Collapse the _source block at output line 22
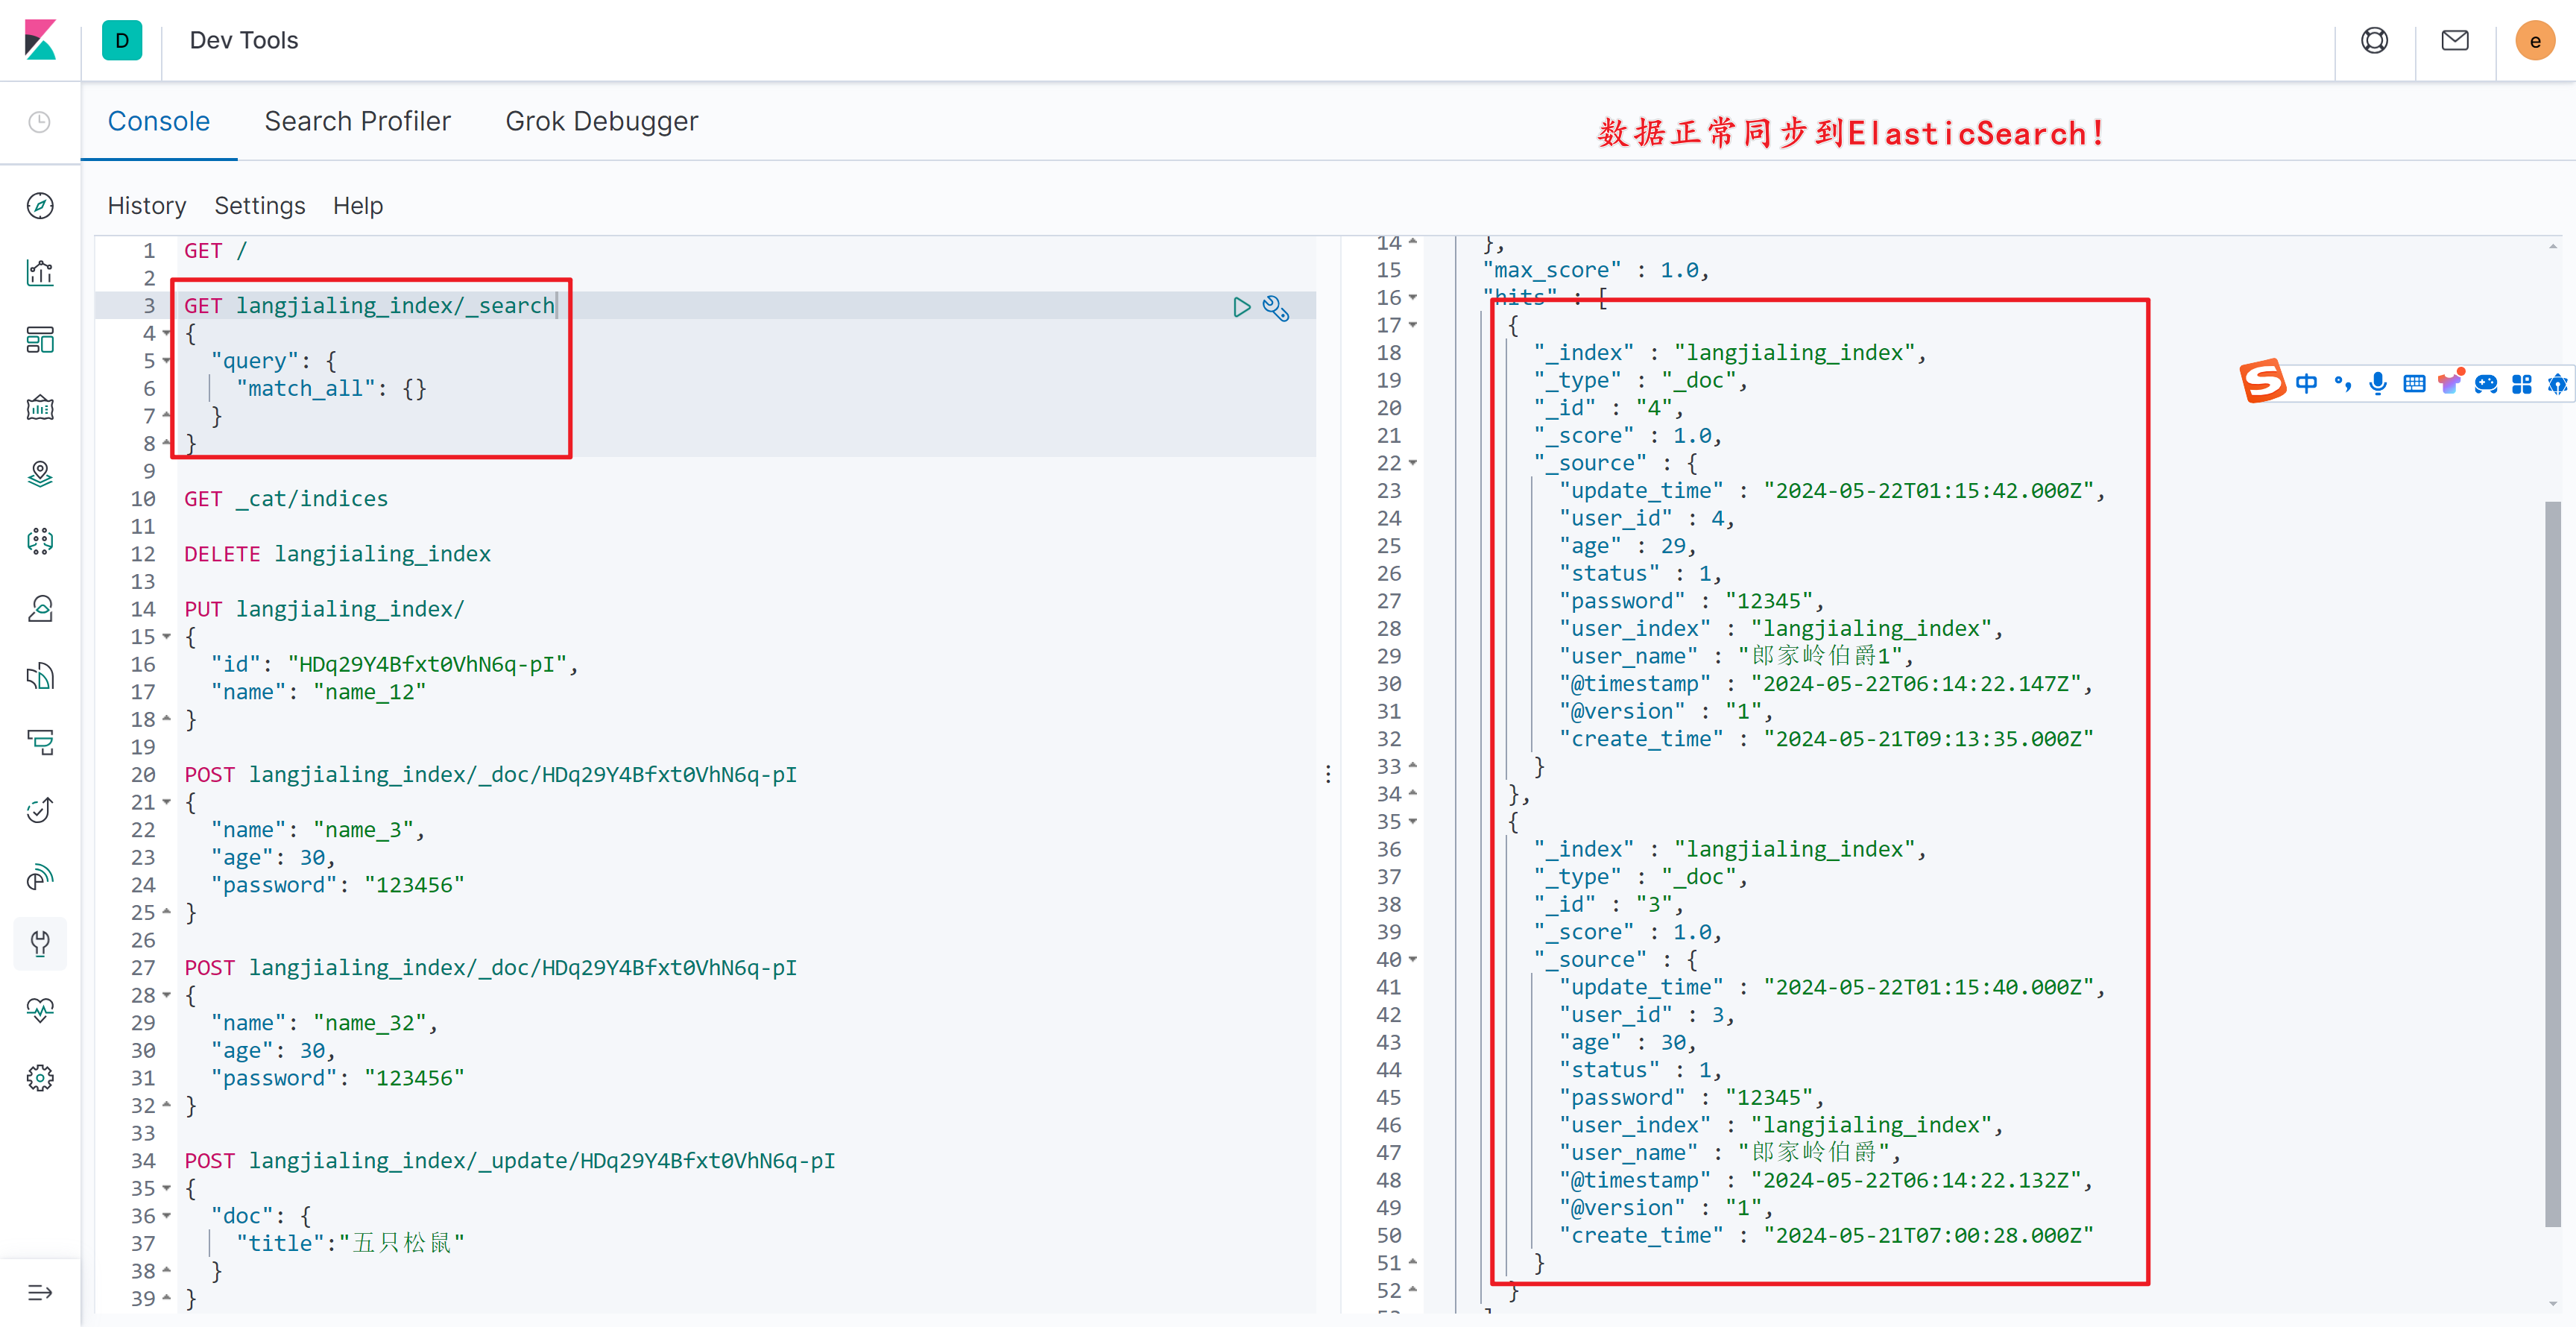The width and height of the screenshot is (2576, 1327). click(1413, 463)
